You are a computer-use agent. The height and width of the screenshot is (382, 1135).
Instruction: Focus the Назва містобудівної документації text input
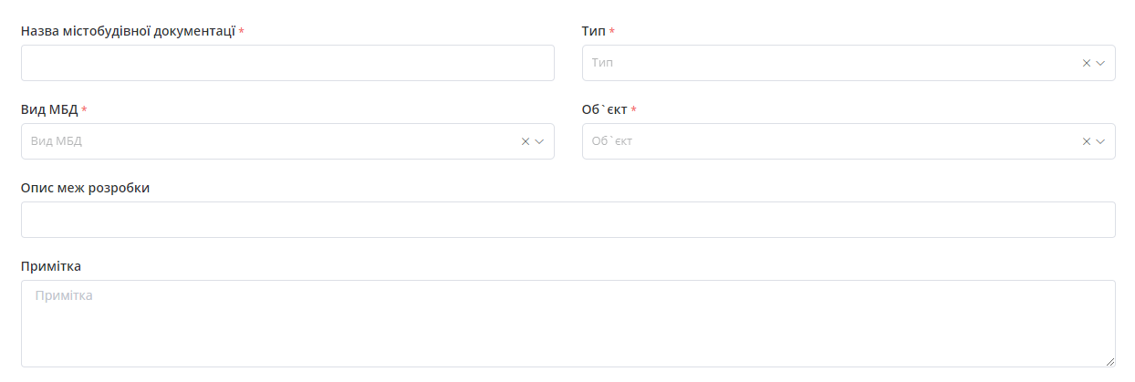pyautogui.click(x=287, y=63)
